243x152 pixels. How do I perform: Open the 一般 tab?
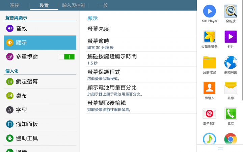coord(103,5)
